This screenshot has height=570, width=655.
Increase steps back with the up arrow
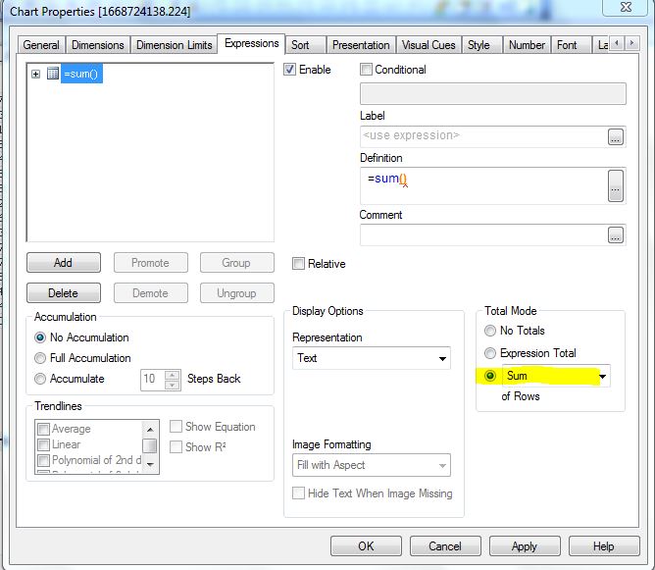coord(173,375)
